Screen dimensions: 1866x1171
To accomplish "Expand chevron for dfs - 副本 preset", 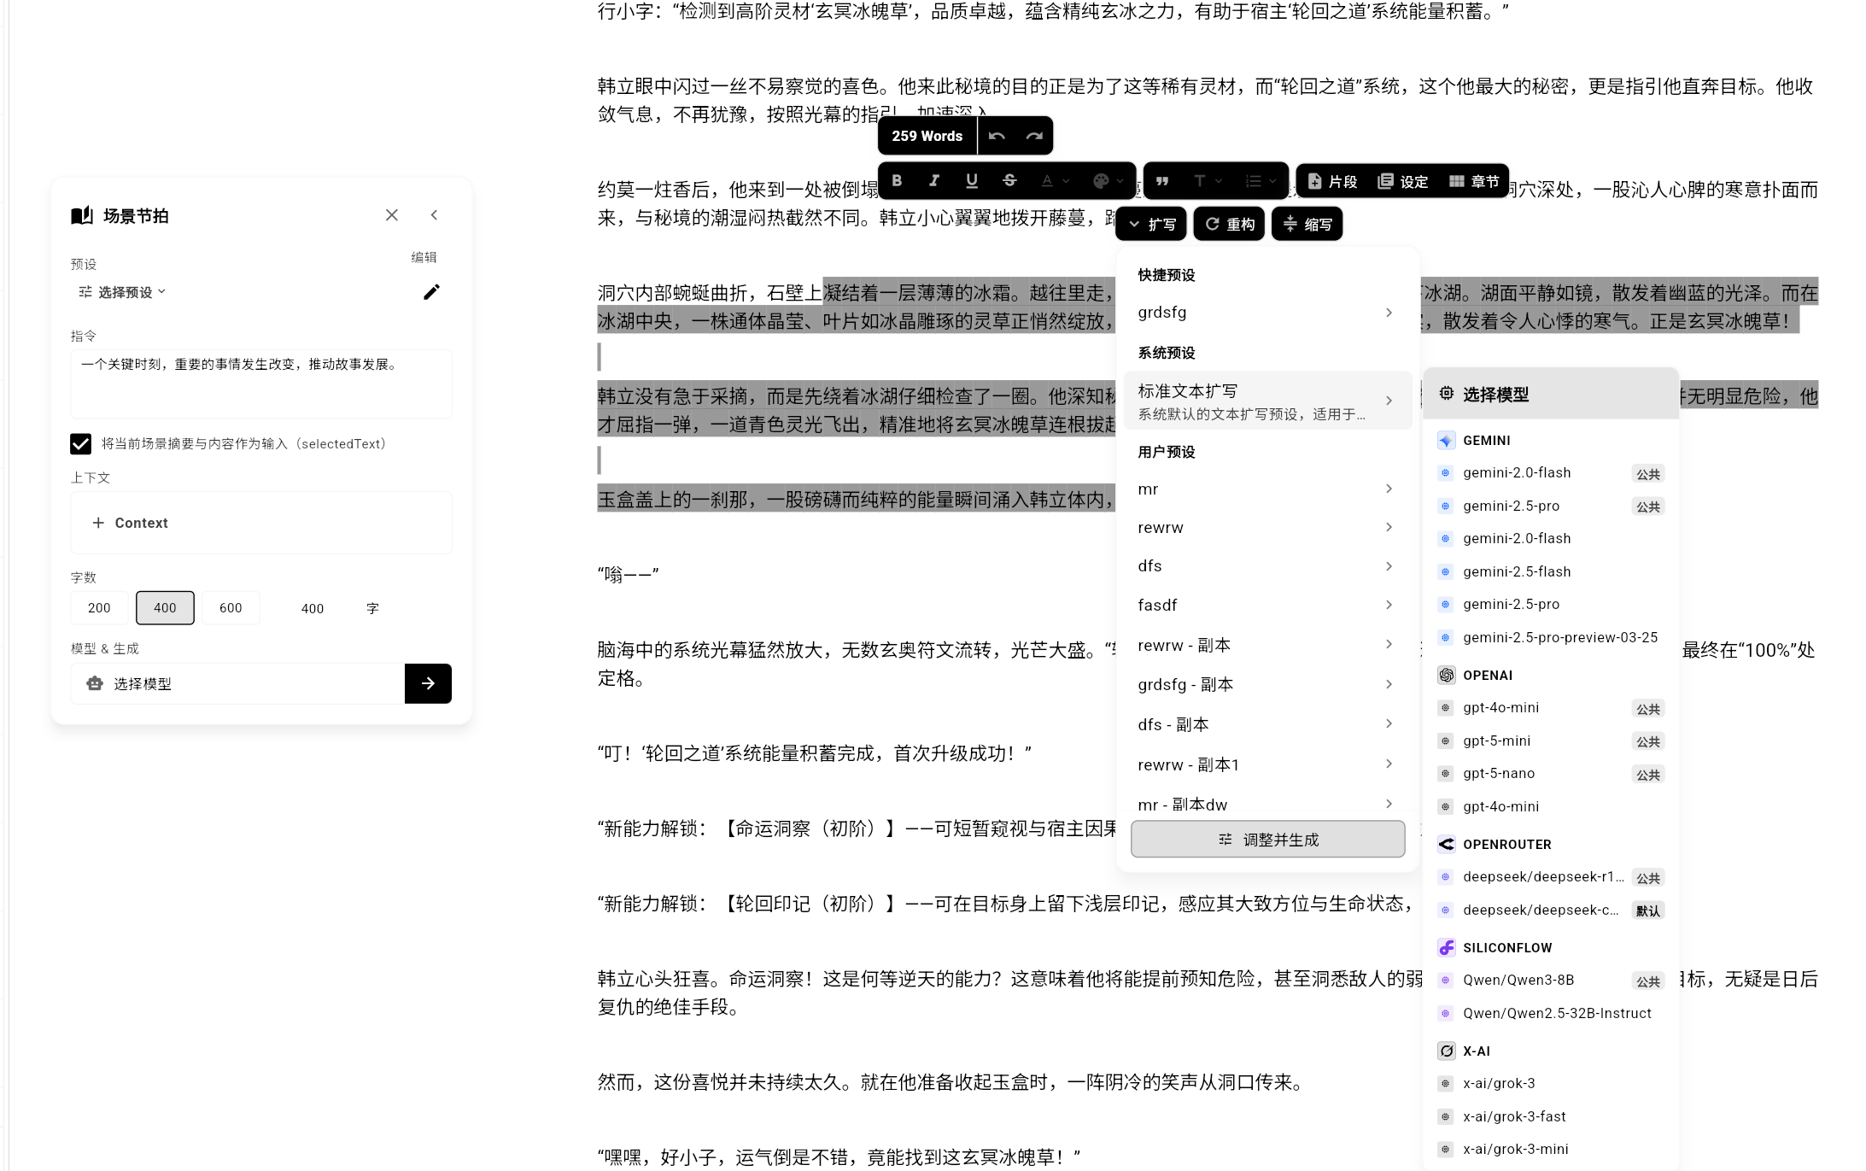I will tap(1389, 724).
